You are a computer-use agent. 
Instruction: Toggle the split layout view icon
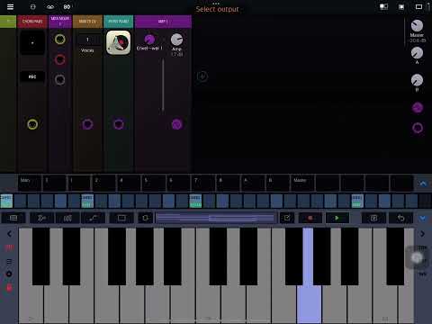point(383,6)
